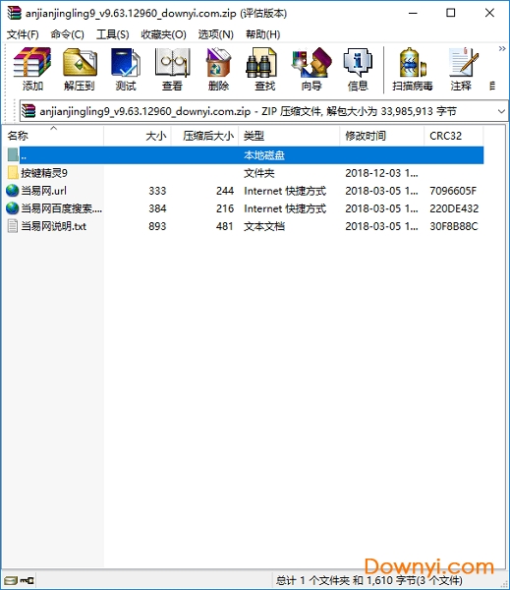Click the 测试 (Test) toolbar icon
Image resolution: width=510 pixels, height=590 pixels.
[x=126, y=70]
